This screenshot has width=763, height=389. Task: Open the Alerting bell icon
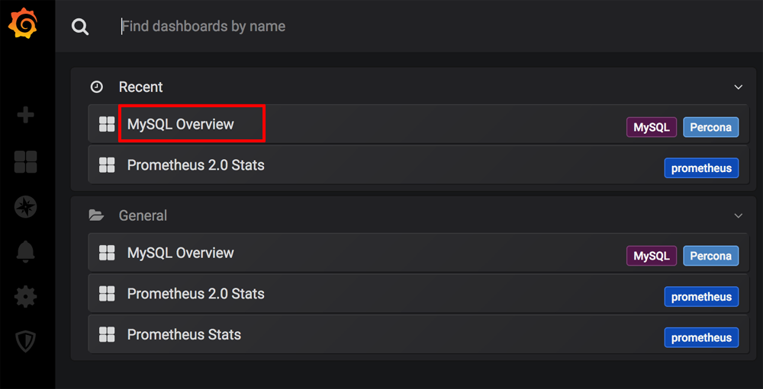click(x=26, y=252)
